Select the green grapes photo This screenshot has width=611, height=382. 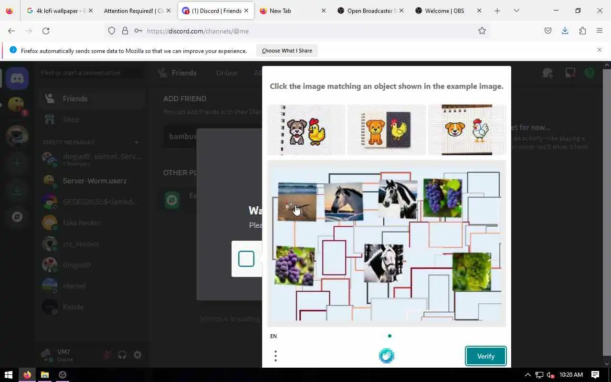[x=472, y=272]
